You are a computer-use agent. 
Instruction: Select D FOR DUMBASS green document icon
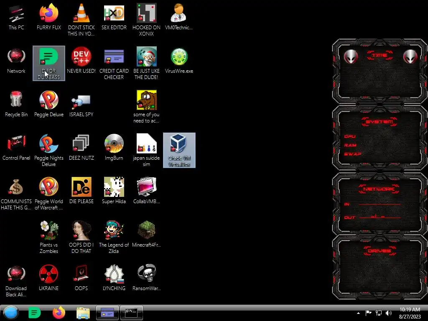[49, 64]
